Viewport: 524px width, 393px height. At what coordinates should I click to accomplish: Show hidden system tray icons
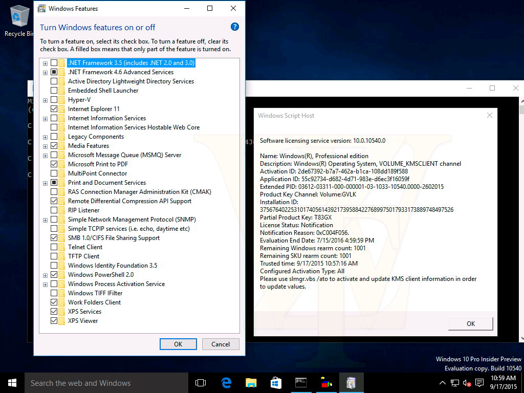[x=442, y=383]
